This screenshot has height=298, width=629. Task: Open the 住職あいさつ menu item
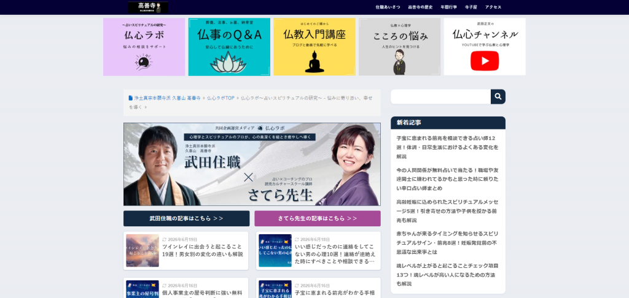pos(388,7)
